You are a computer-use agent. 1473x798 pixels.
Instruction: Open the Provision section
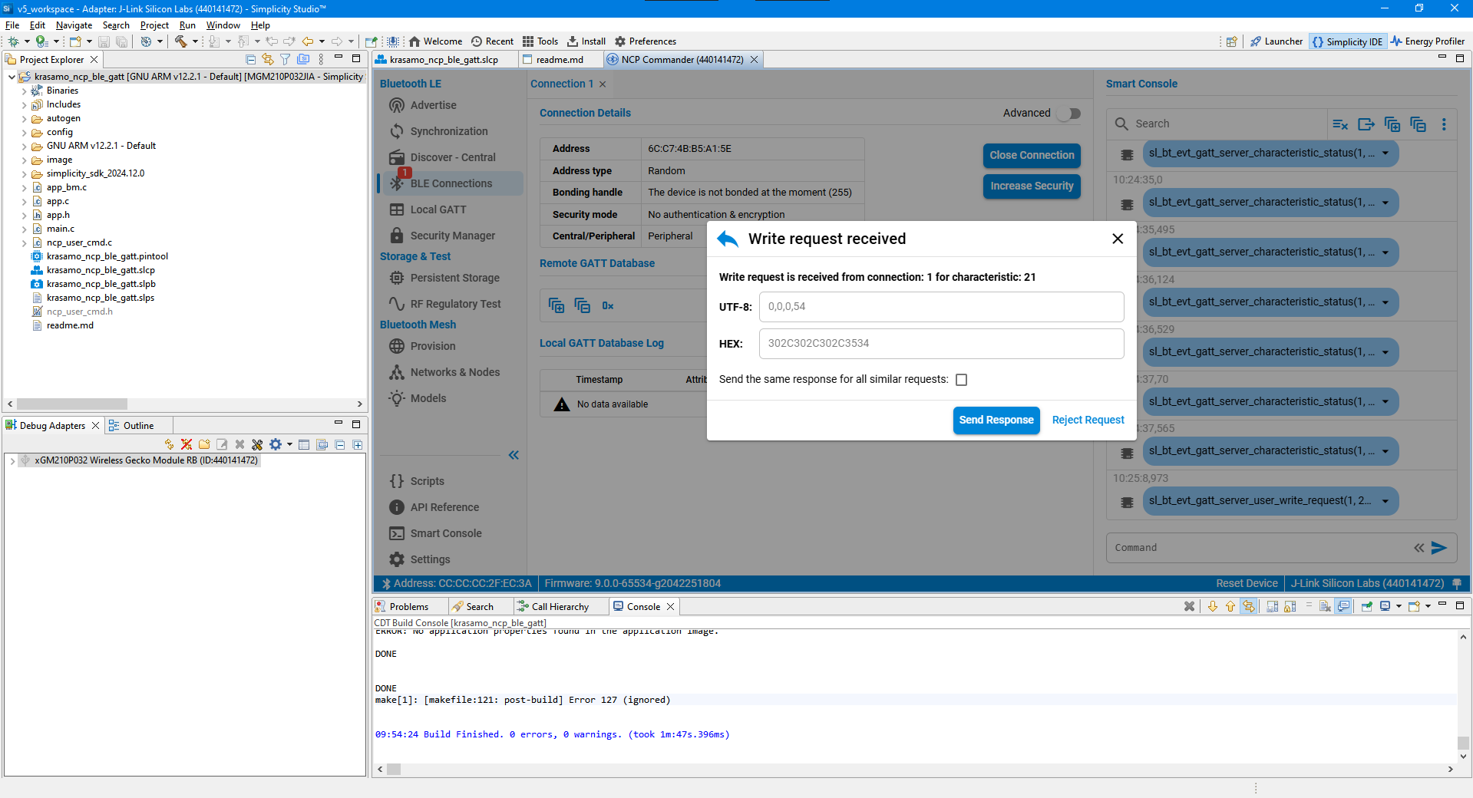click(432, 346)
